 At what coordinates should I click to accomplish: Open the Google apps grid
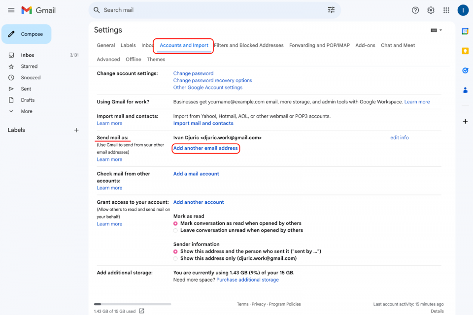click(x=446, y=10)
